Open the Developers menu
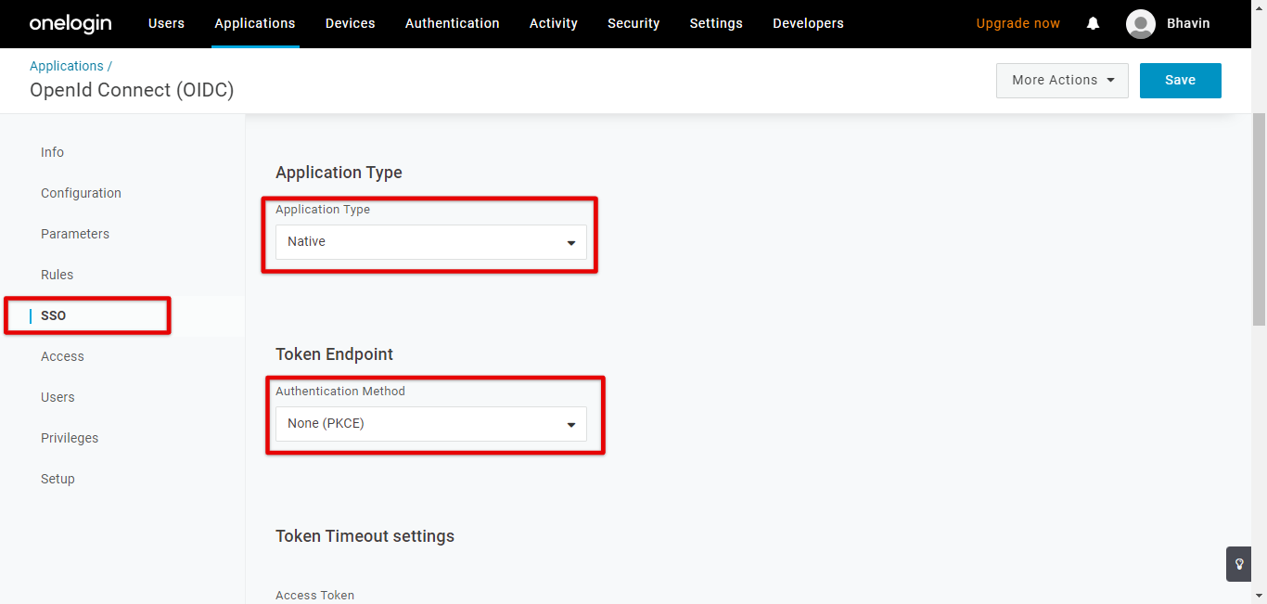The height and width of the screenshot is (604, 1267). 808,23
